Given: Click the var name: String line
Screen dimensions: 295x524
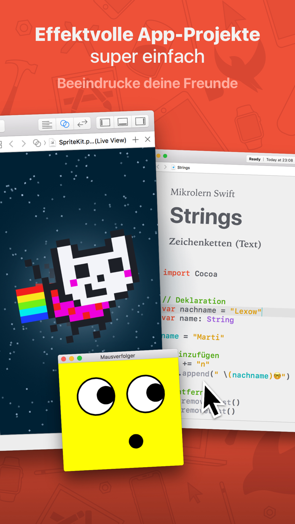Looking at the screenshot, I should coord(198,319).
